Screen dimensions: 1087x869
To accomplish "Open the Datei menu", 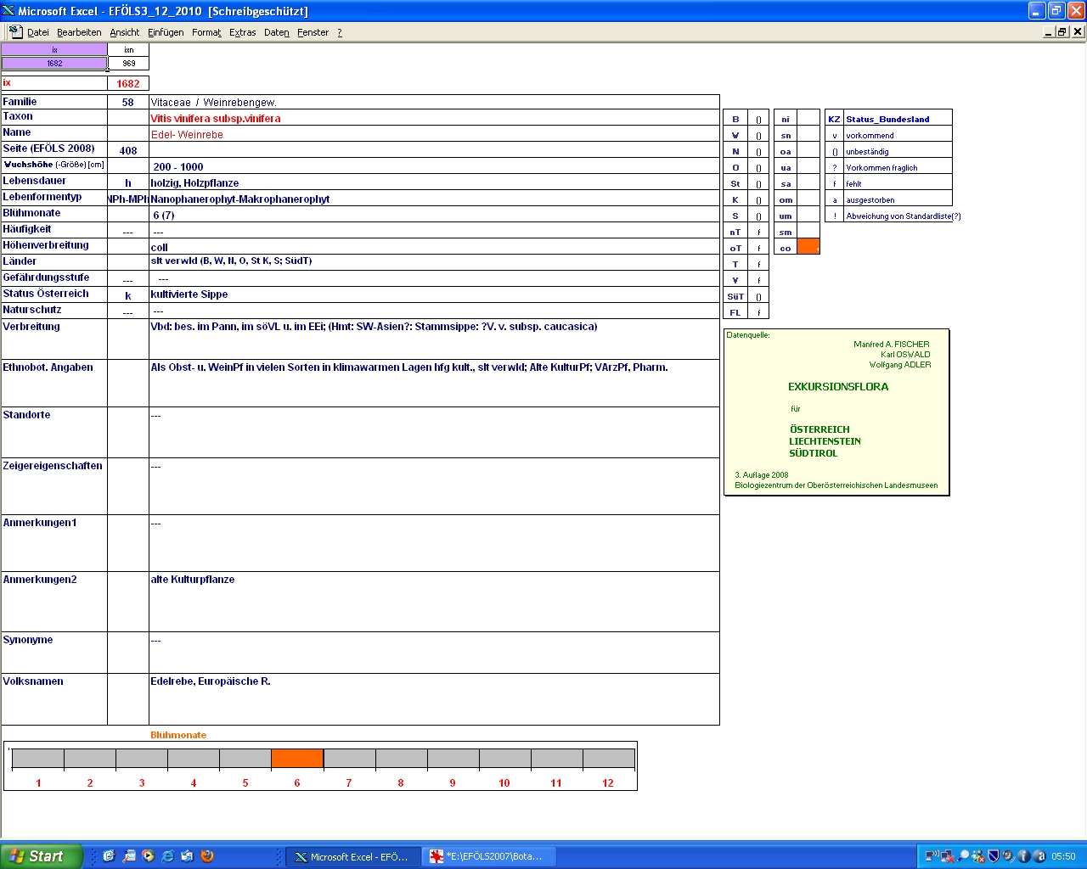I will pyautogui.click(x=37, y=32).
